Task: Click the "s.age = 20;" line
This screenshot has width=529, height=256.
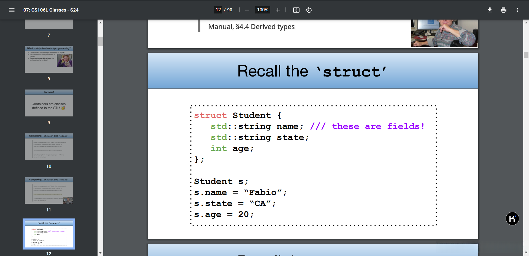Action: 224,214
